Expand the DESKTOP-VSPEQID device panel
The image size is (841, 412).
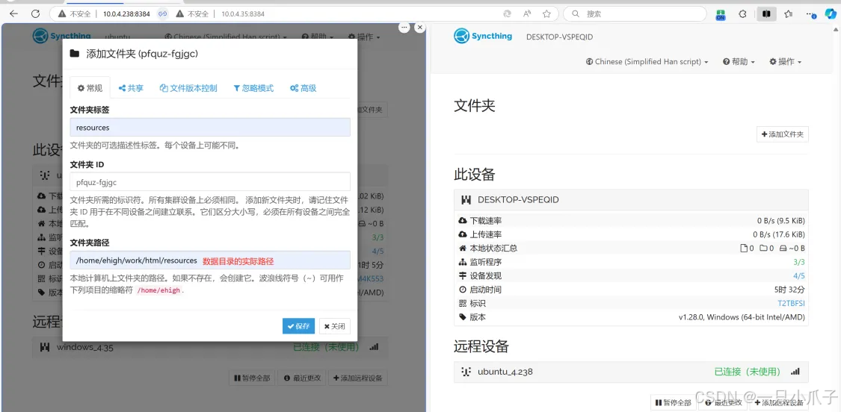[631, 200]
